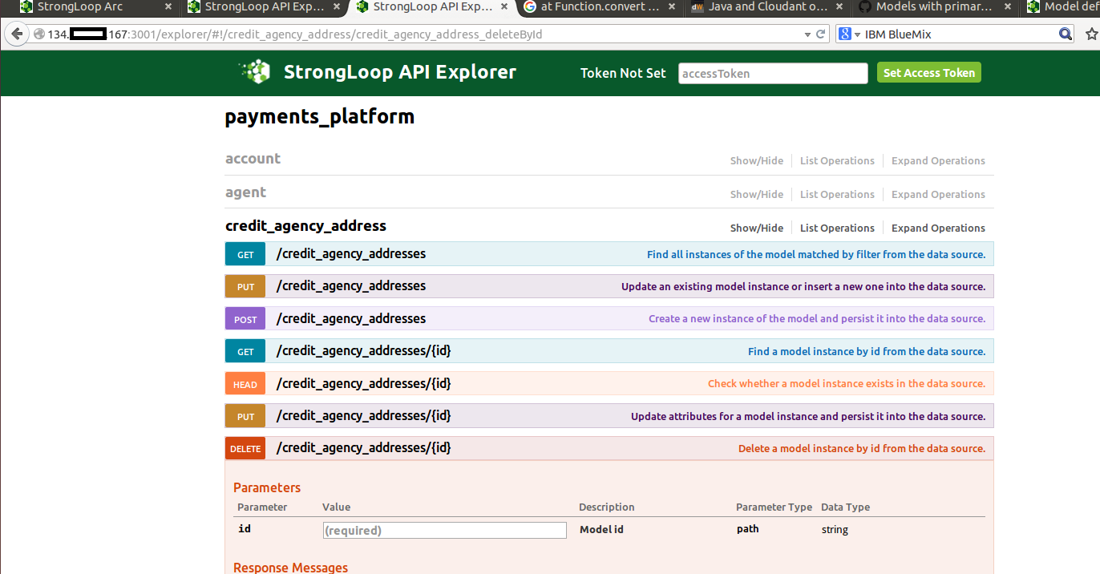
Task: Collapse the DELETE /credit_agency_addresses/{id} operation
Action: tap(363, 448)
